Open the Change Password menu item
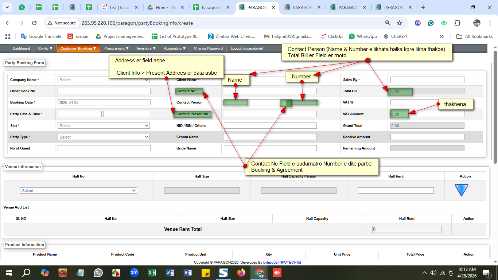 pos(208,48)
